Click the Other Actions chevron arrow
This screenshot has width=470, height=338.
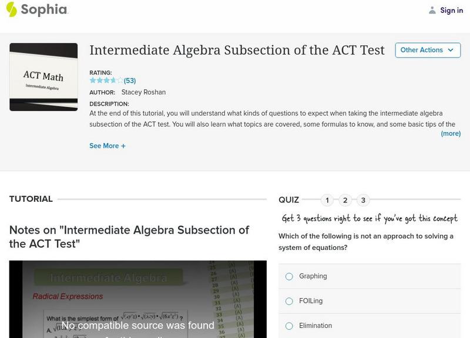[451, 50]
